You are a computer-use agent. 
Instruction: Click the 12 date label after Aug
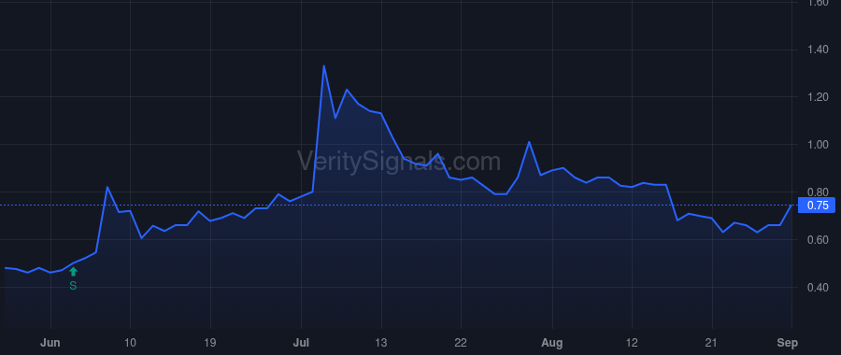(x=632, y=343)
